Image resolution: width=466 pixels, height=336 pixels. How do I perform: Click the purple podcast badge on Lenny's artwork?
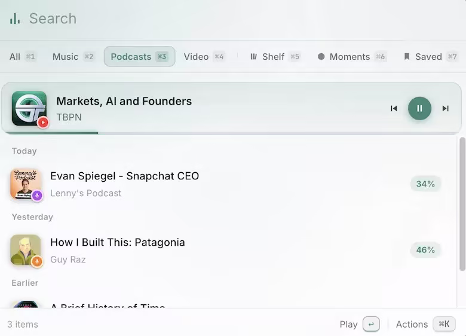point(37,196)
